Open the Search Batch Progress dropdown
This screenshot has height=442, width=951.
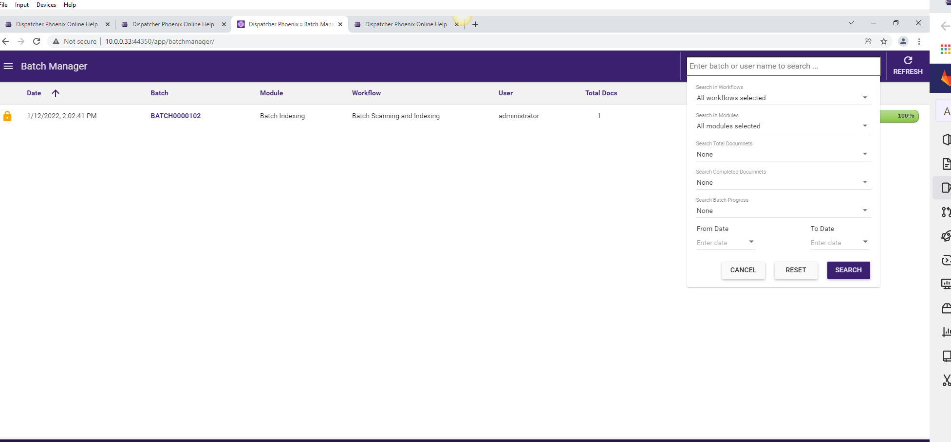(x=783, y=211)
